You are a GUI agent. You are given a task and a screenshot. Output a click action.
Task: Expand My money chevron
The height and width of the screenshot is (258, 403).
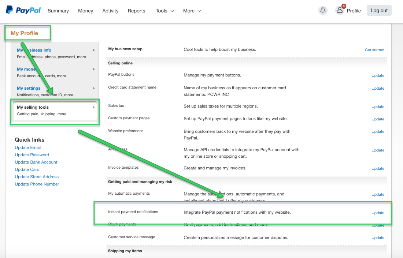pyautogui.click(x=93, y=69)
